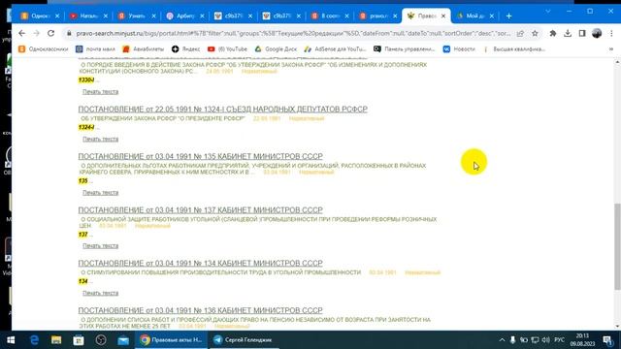Close the Одноклассники tab
This screenshot has height=349, width=621.
click(57, 16)
